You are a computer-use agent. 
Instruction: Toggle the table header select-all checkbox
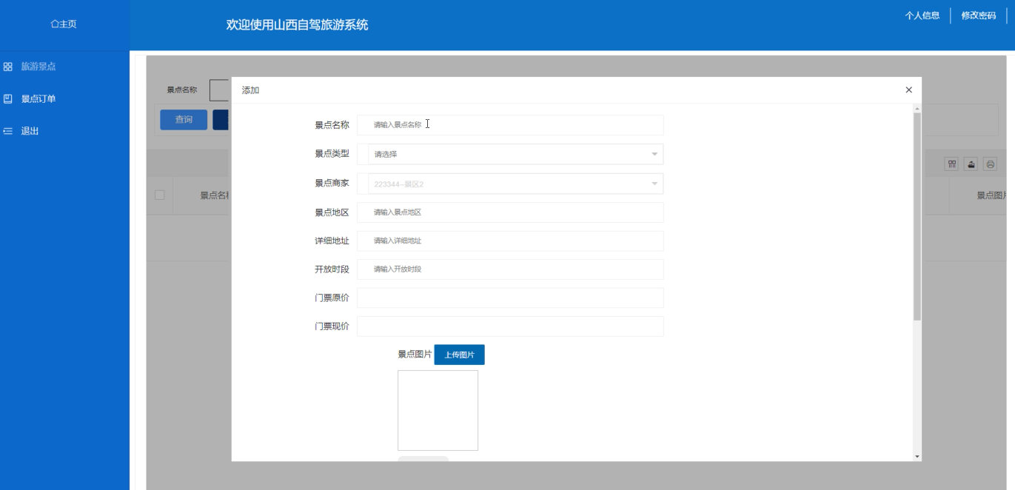pyautogui.click(x=159, y=195)
